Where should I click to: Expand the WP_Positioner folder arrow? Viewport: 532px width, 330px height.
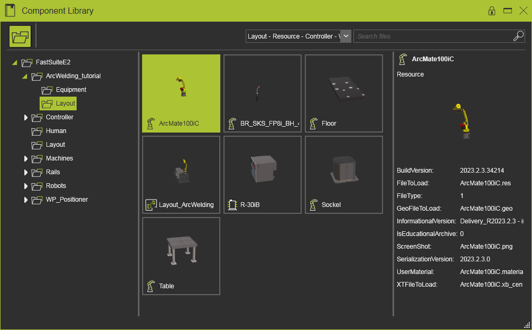tap(25, 200)
